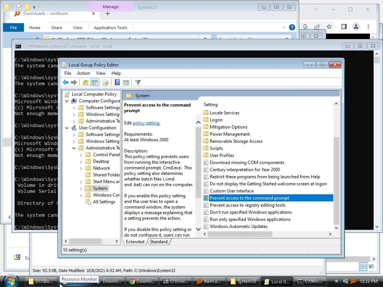The image size is (383, 287).
Task: Select Prevent access to registry editing tools
Action: 248,205
